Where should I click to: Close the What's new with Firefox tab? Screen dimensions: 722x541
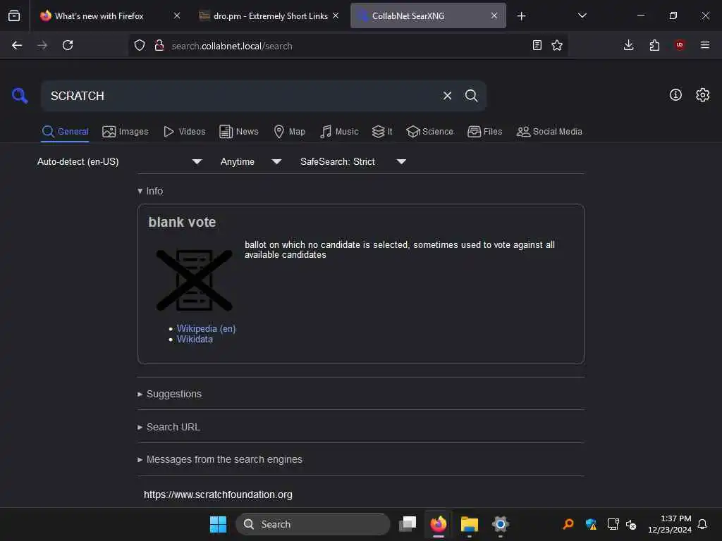pos(177,15)
